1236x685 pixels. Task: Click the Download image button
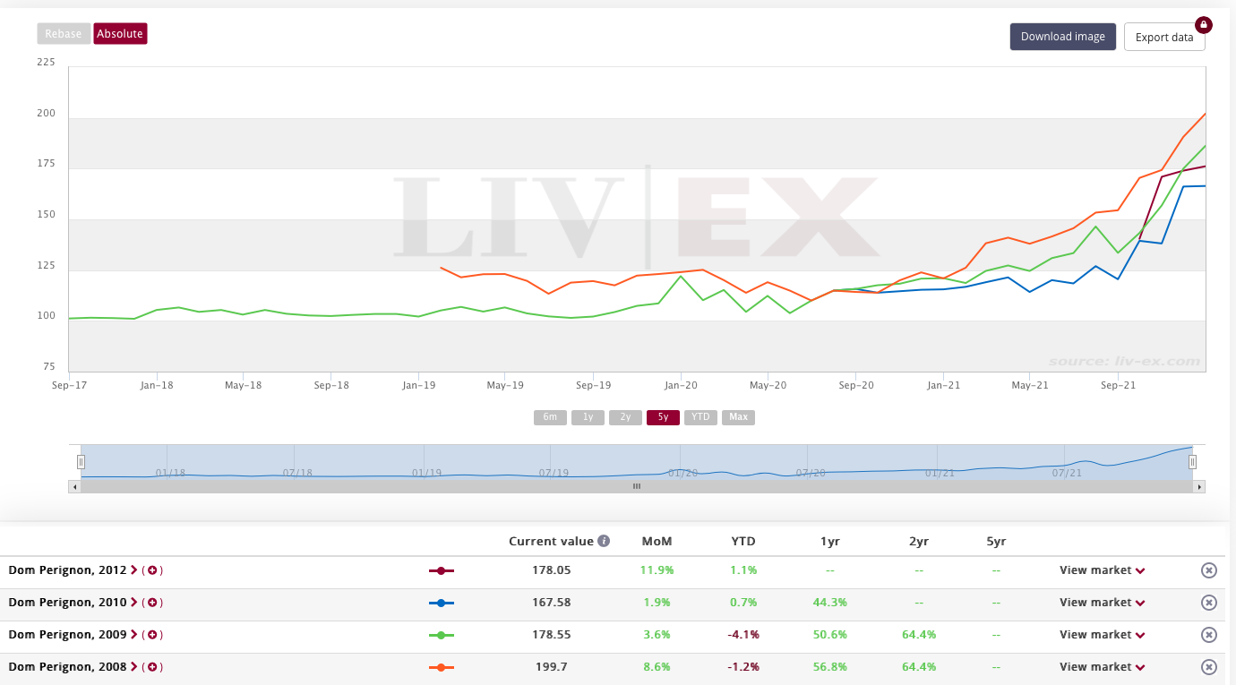(1063, 37)
